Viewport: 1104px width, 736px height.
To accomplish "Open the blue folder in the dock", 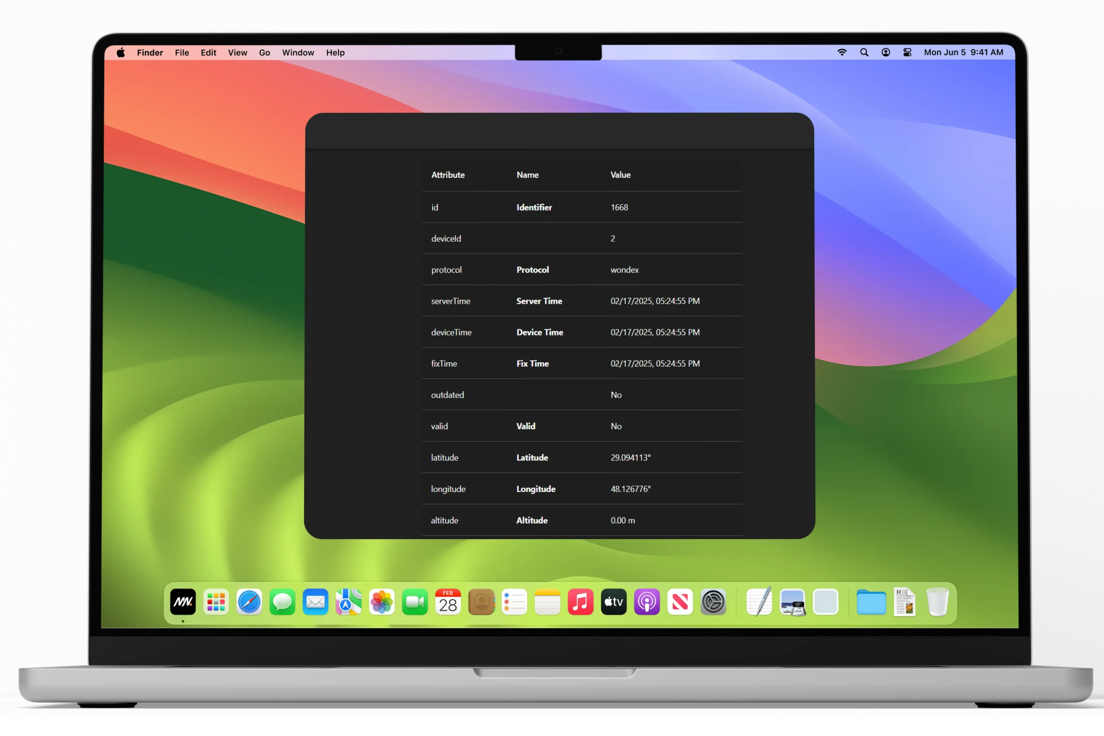I will click(x=871, y=601).
